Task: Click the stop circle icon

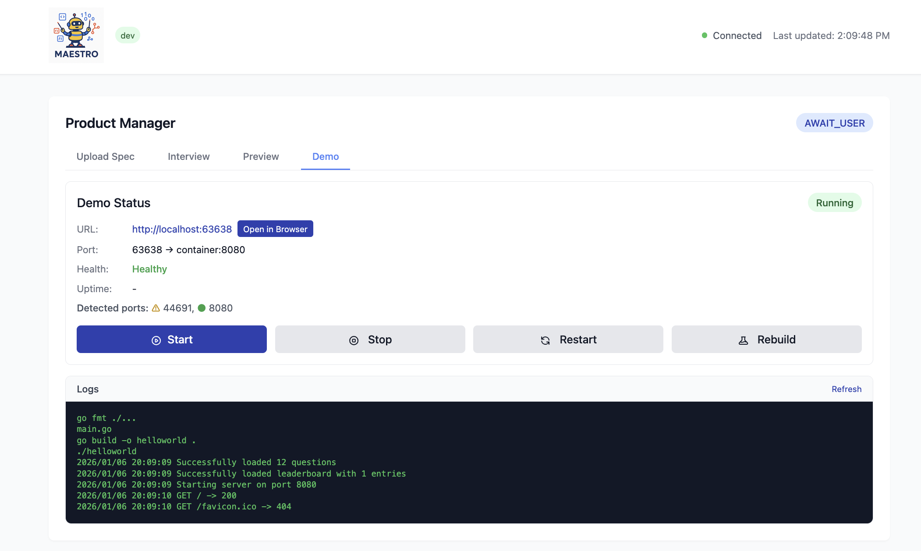Action: 354,340
